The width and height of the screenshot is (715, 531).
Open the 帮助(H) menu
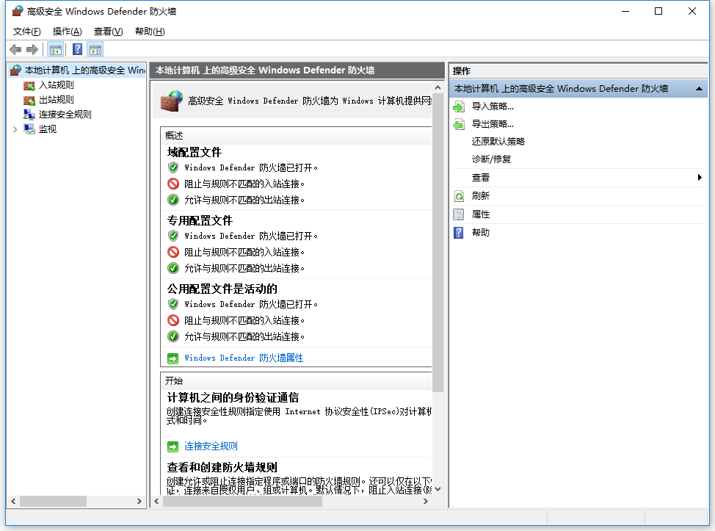click(150, 32)
